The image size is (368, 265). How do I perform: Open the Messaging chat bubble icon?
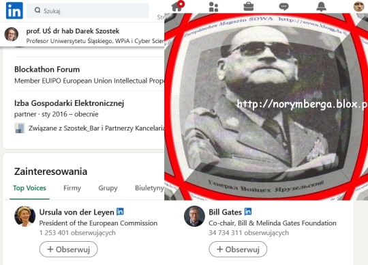click(283, 7)
